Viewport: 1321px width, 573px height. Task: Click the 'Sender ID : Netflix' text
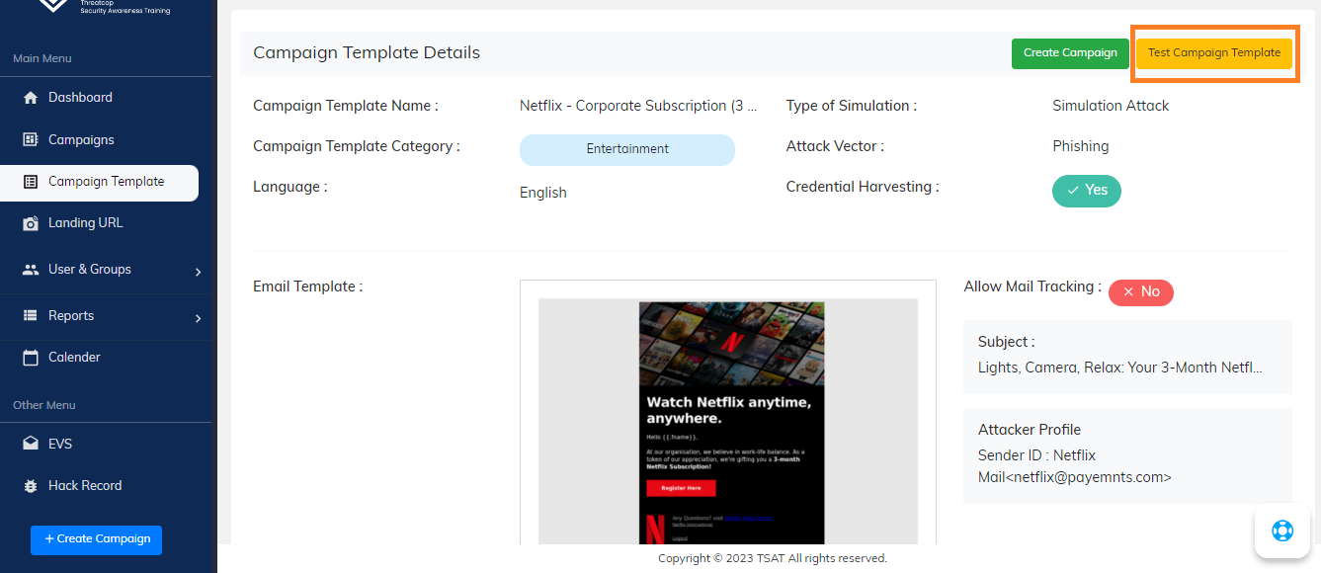click(x=1036, y=455)
